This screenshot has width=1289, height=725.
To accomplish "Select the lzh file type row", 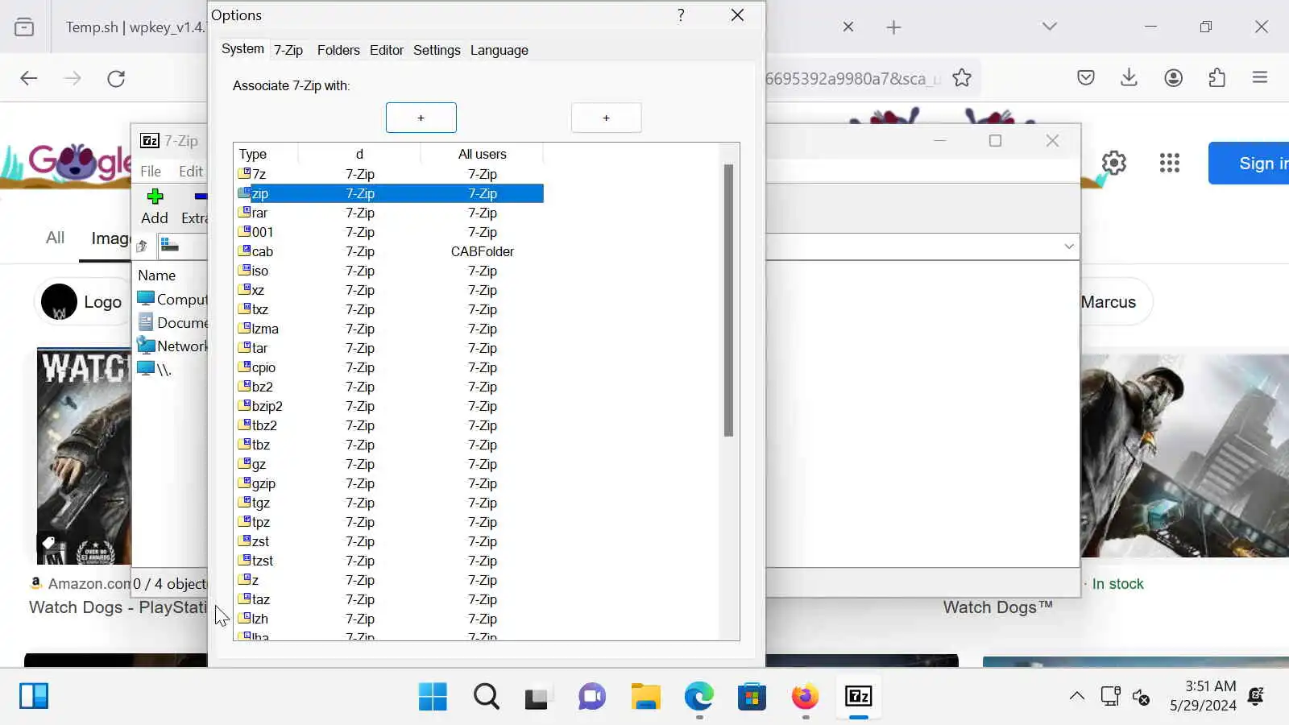I will [390, 619].
